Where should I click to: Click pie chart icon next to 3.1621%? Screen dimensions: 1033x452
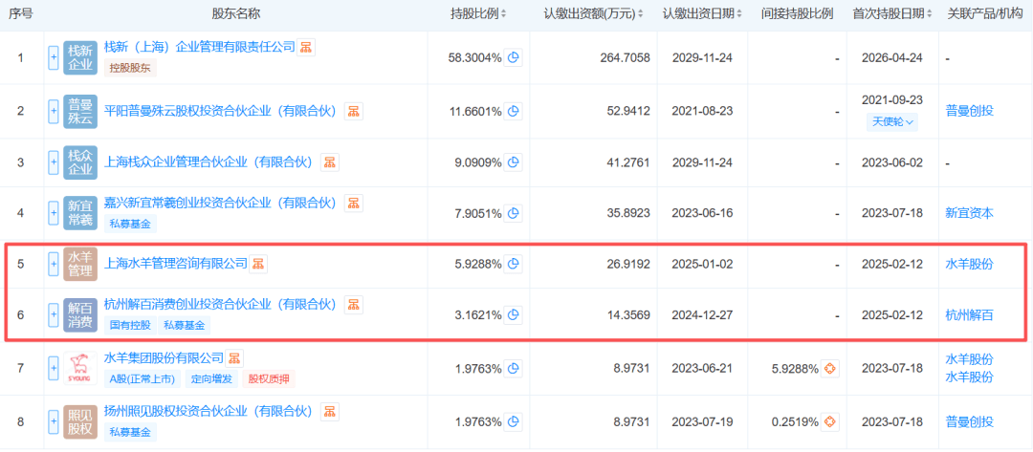[514, 315]
